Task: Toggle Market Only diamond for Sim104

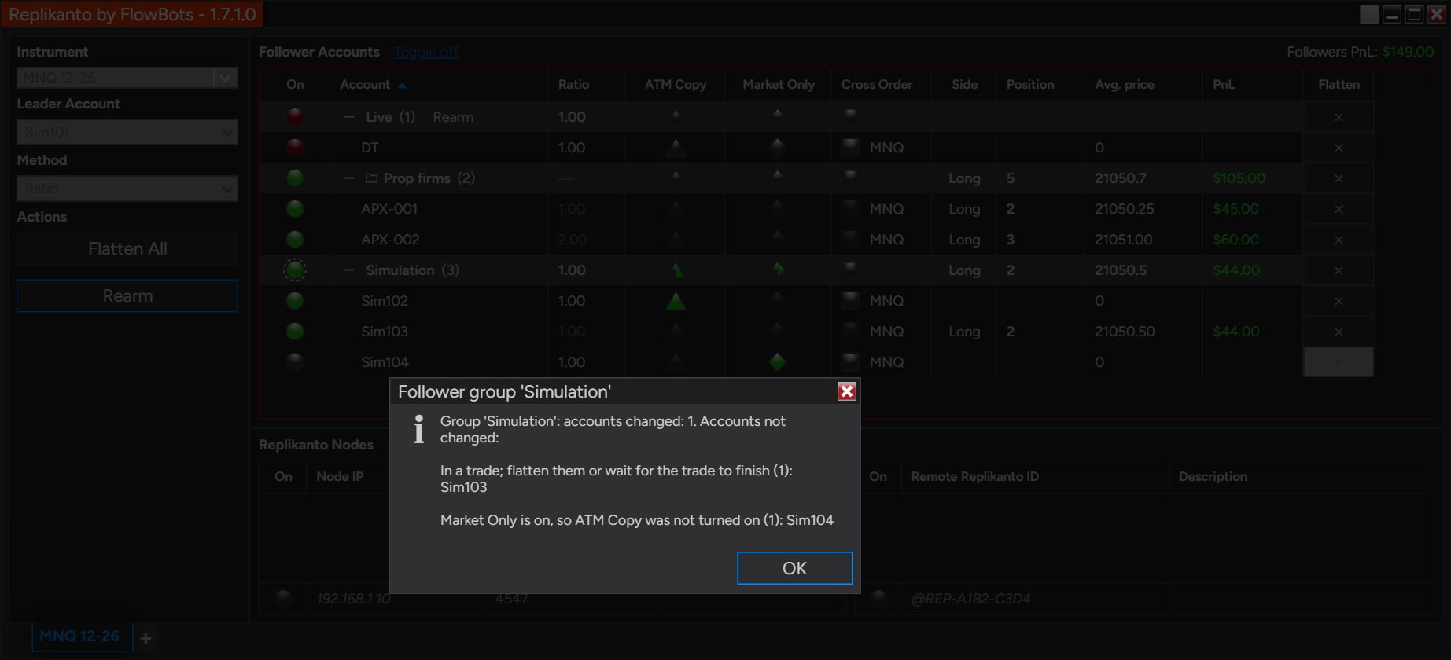Action: [777, 361]
